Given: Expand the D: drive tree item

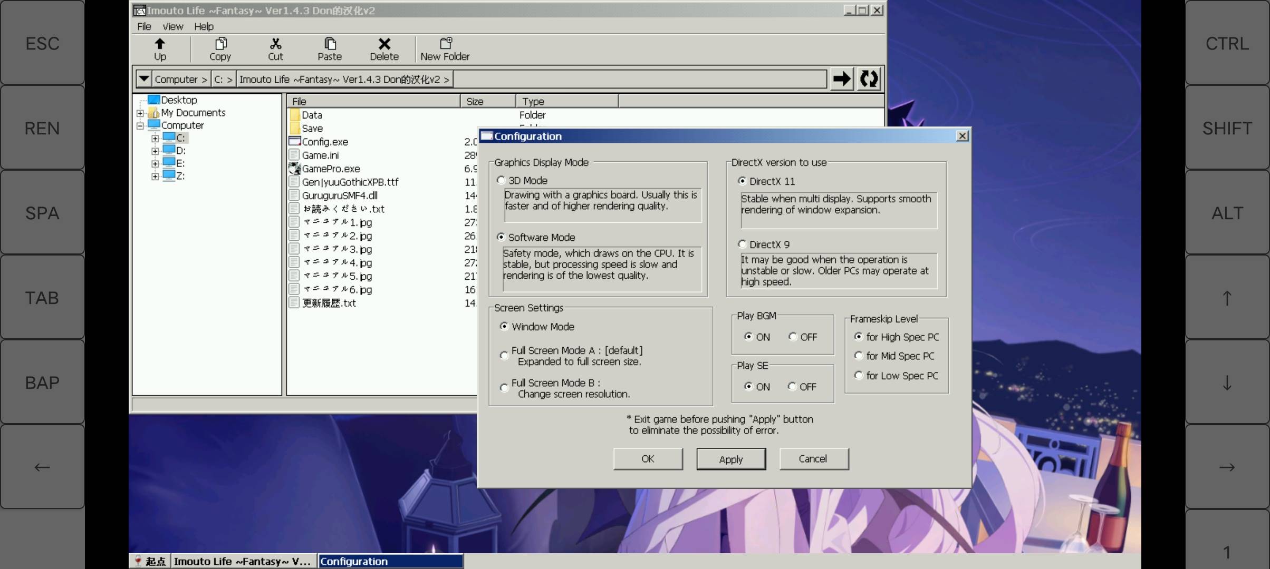Looking at the screenshot, I should coord(156,151).
